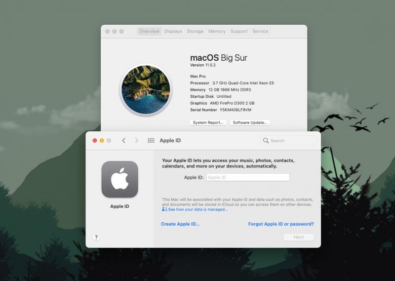Go back with the left arrow button
This screenshot has height=281, width=395.
[x=124, y=140]
